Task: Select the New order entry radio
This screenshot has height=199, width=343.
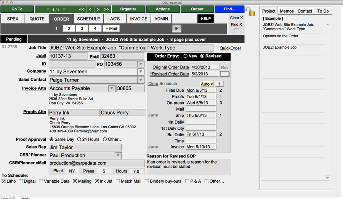Action: pos(186,56)
